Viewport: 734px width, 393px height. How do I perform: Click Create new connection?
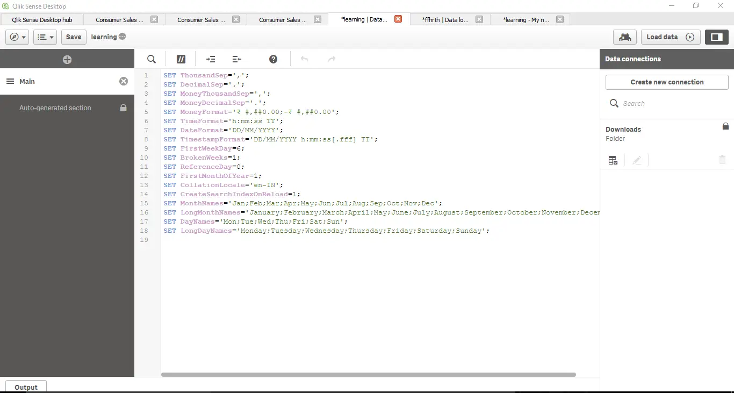[667, 82]
